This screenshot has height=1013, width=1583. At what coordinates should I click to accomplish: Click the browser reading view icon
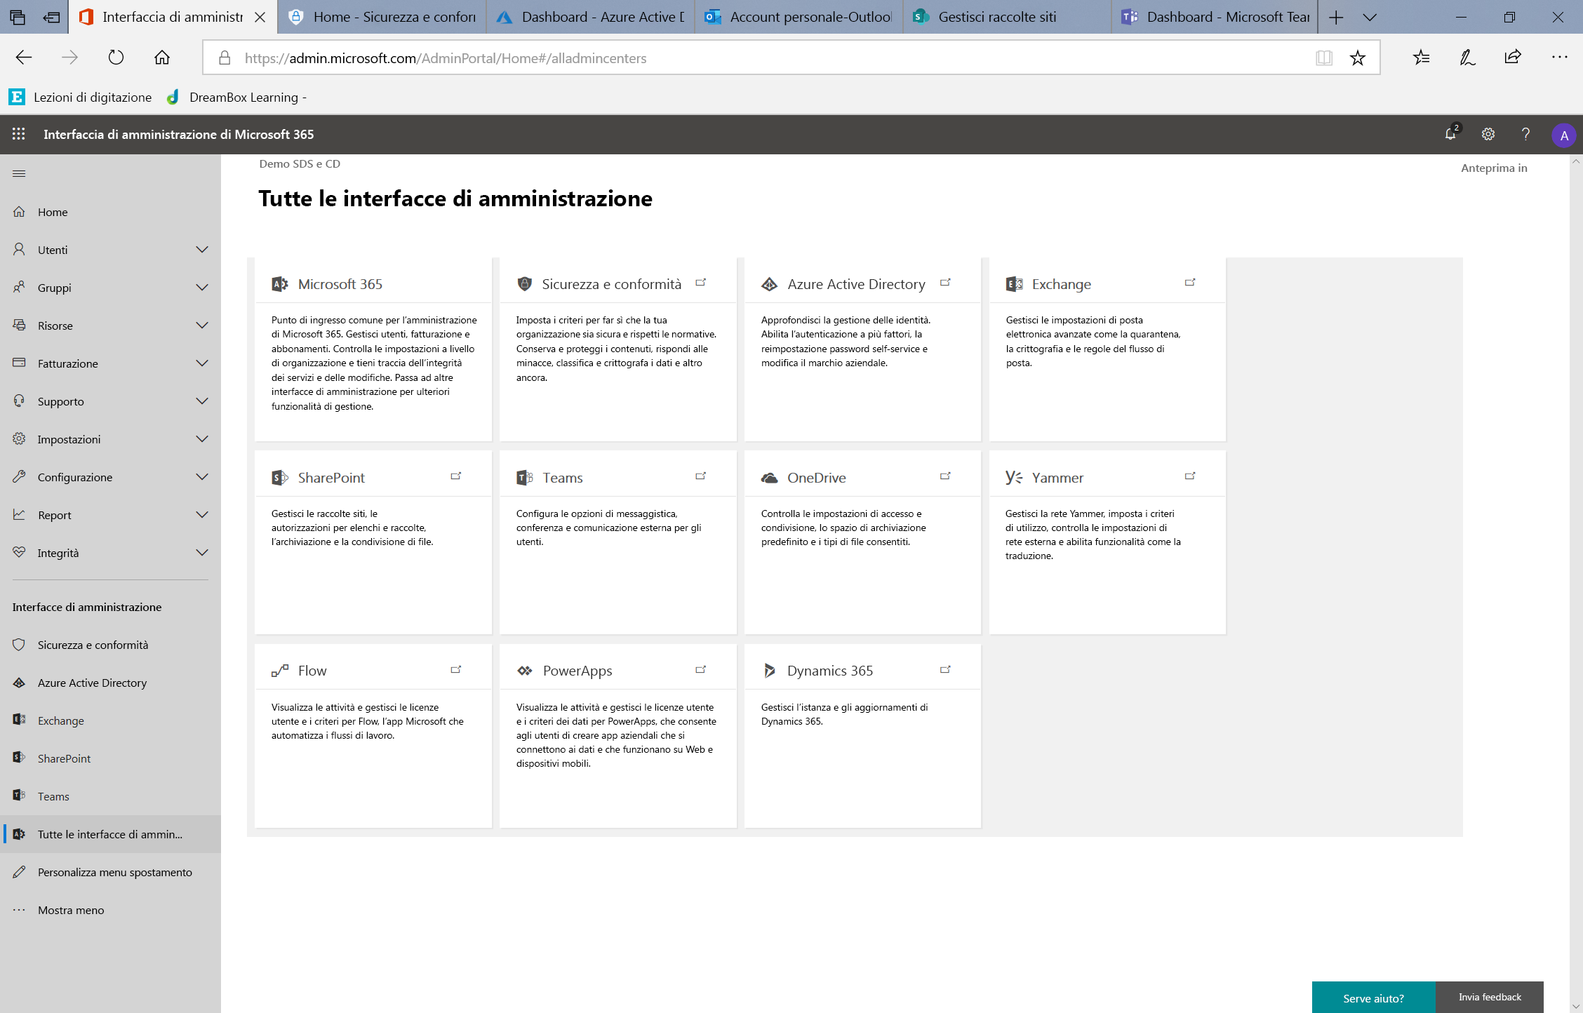click(1324, 58)
